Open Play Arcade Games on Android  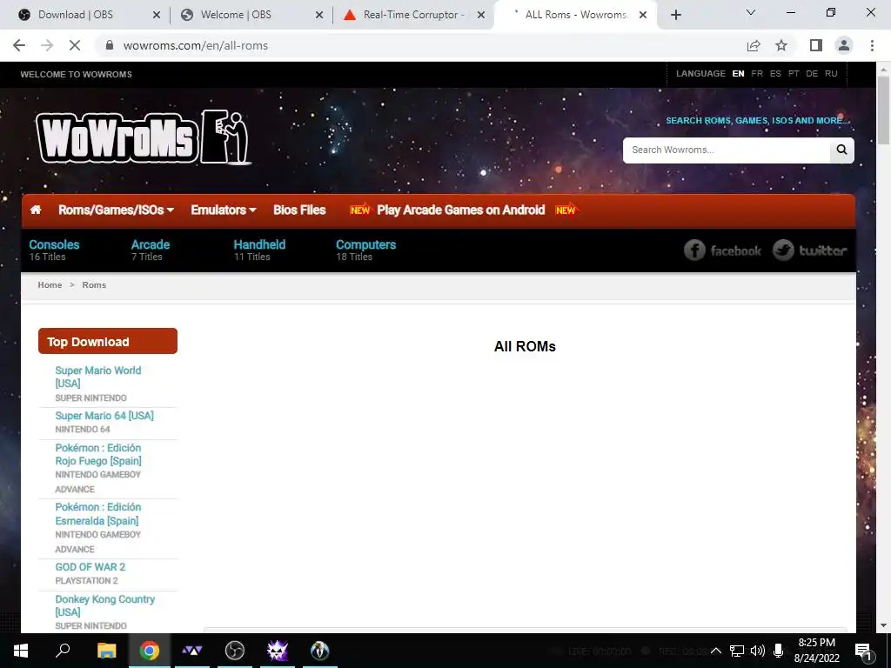[461, 210]
